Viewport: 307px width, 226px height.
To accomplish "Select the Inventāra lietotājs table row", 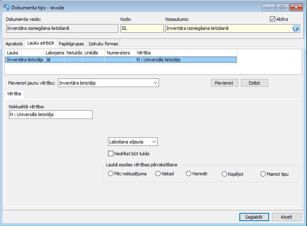I will [x=121, y=60].
